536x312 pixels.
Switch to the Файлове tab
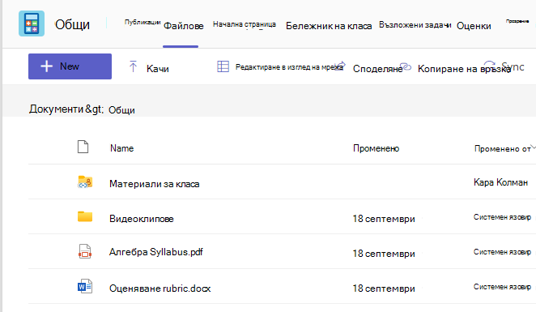tap(184, 26)
